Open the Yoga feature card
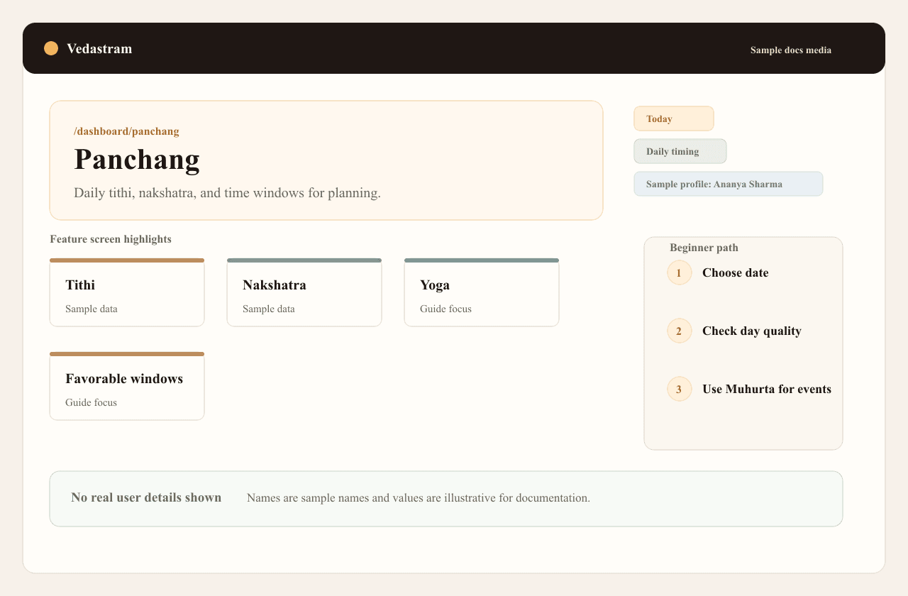The height and width of the screenshot is (596, 908). (x=482, y=292)
